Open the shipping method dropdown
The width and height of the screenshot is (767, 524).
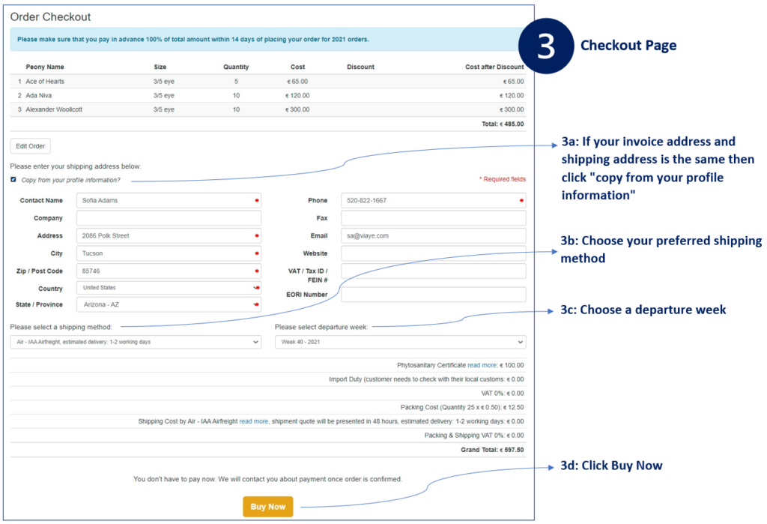pyautogui.click(x=135, y=341)
